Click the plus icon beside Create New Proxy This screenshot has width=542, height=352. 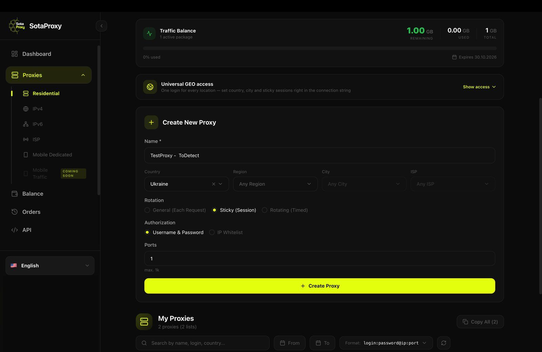pyautogui.click(x=151, y=123)
